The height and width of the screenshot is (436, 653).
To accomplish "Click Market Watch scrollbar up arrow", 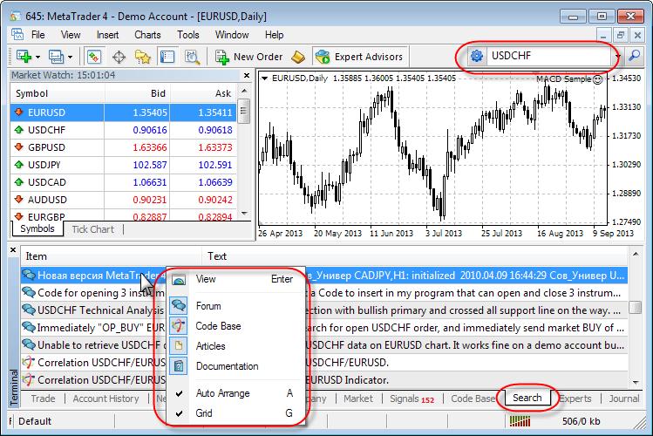I will (x=244, y=91).
